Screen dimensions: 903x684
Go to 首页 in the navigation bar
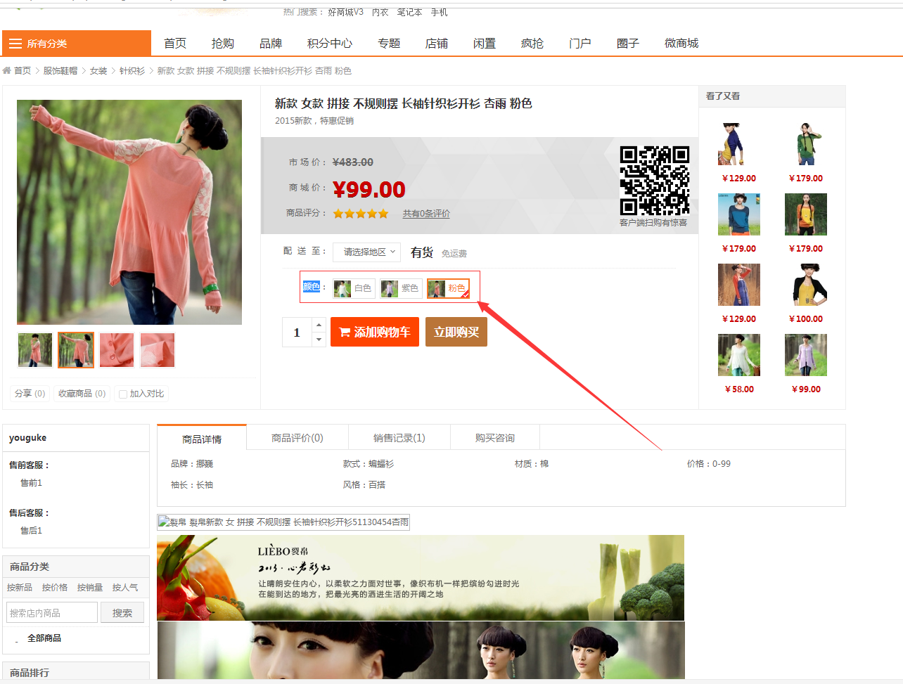pyautogui.click(x=175, y=44)
